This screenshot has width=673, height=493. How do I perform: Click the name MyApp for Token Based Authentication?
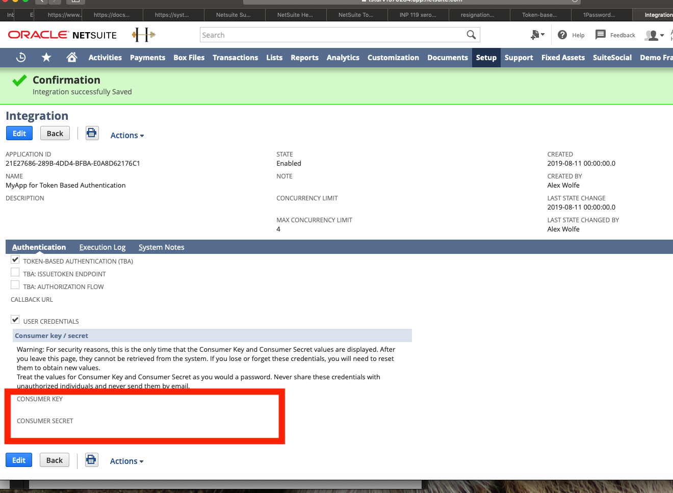[x=65, y=186]
